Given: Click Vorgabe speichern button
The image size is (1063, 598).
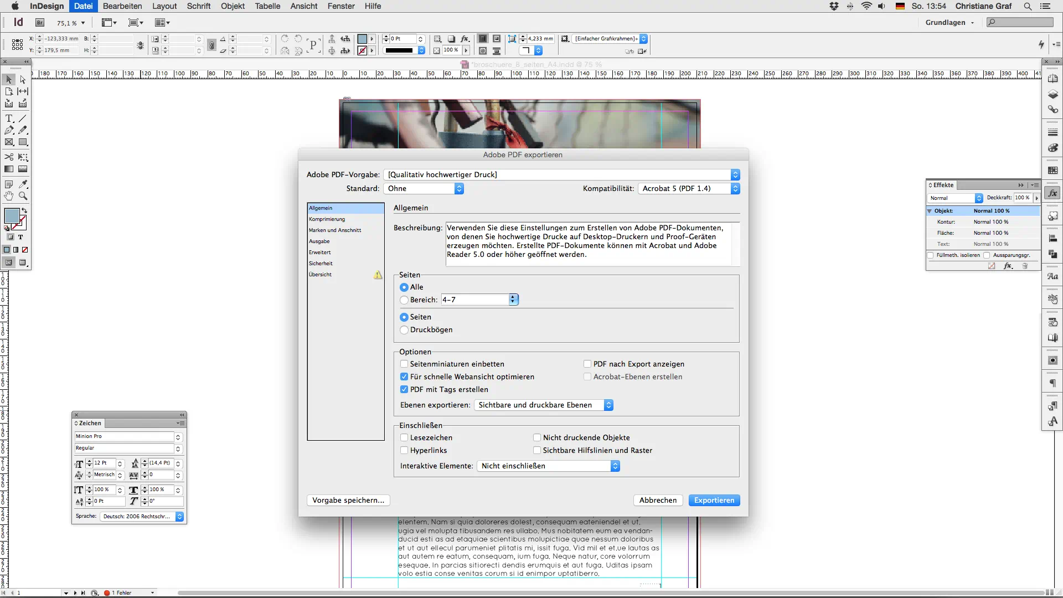Looking at the screenshot, I should [x=348, y=500].
